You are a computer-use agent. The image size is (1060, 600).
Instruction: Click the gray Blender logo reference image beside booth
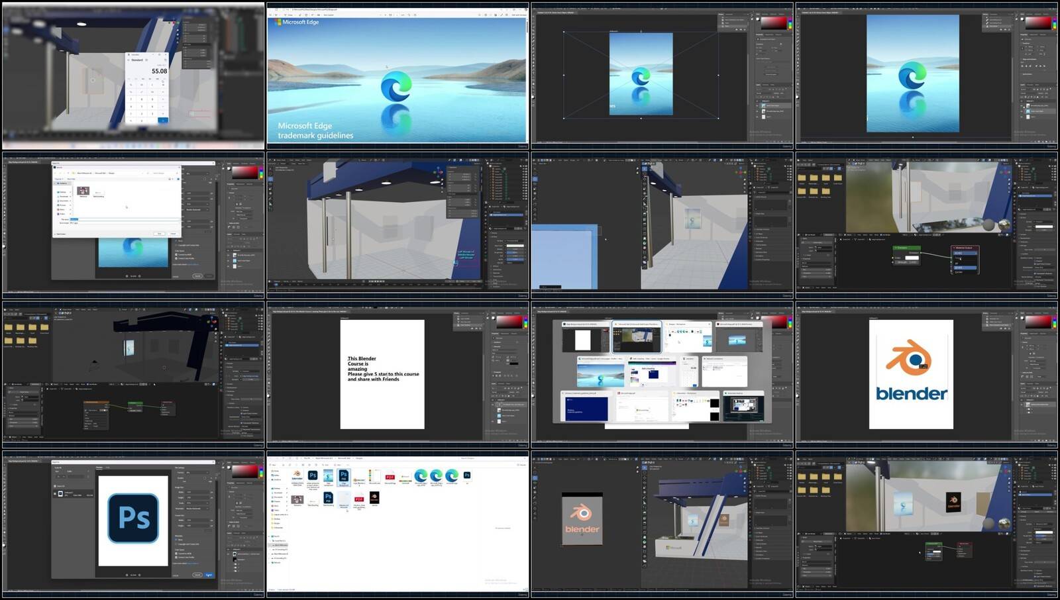click(x=582, y=519)
